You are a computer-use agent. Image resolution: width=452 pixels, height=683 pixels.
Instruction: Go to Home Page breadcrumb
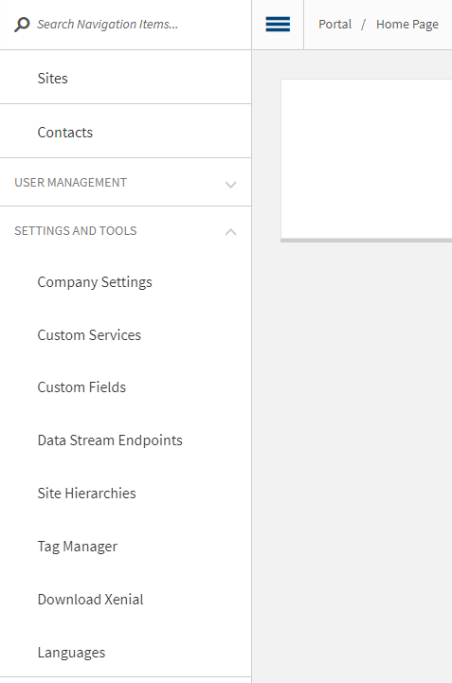[x=407, y=25]
